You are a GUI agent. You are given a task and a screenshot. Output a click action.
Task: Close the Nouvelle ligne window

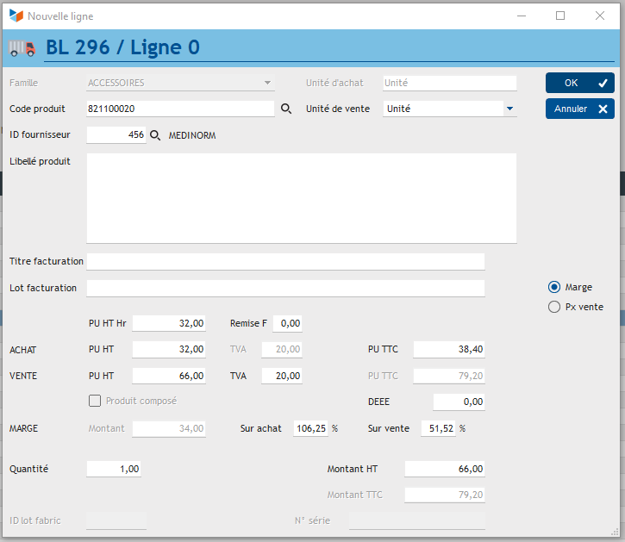pyautogui.click(x=600, y=16)
